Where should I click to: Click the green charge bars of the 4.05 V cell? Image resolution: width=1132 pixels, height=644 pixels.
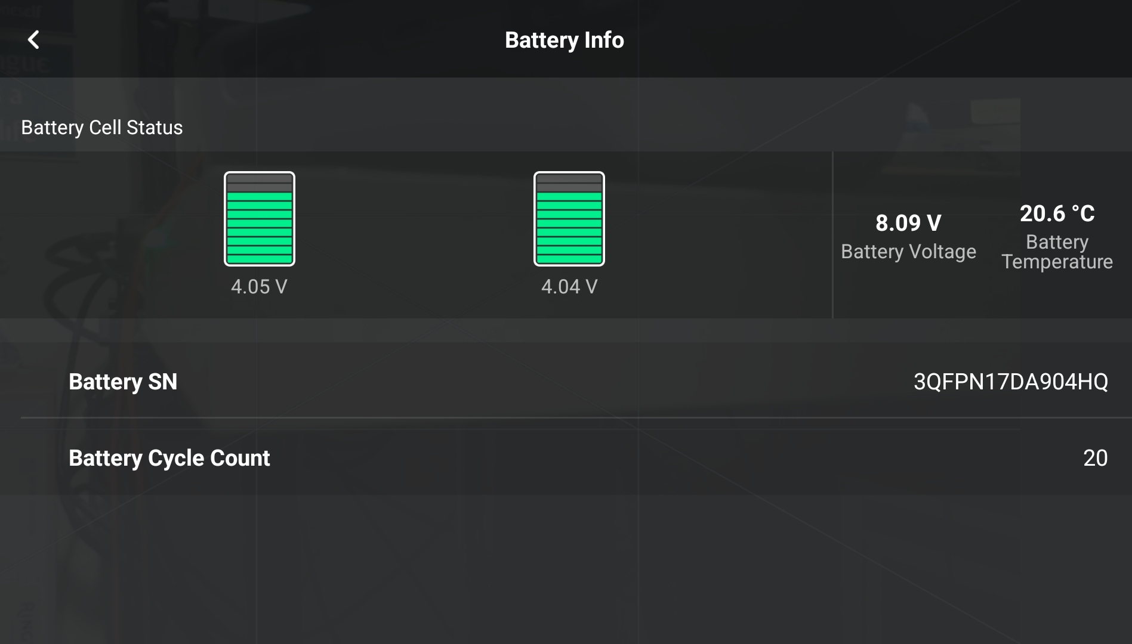point(259,228)
